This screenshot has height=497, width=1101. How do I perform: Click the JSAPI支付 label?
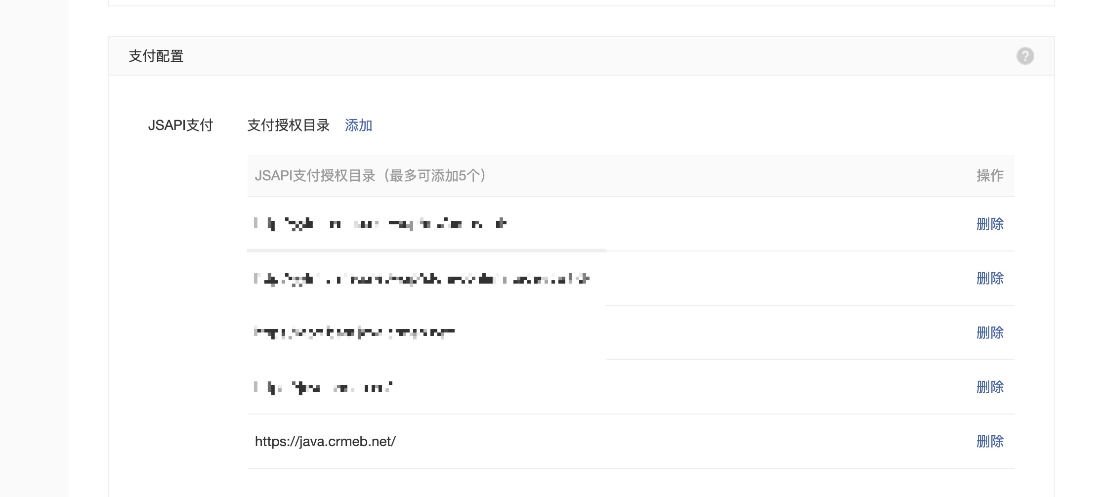(x=180, y=125)
